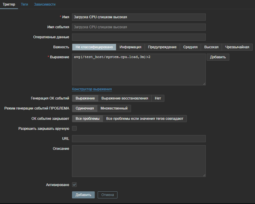Select Все проблемы если значения тегов совпадают

tap(145, 119)
